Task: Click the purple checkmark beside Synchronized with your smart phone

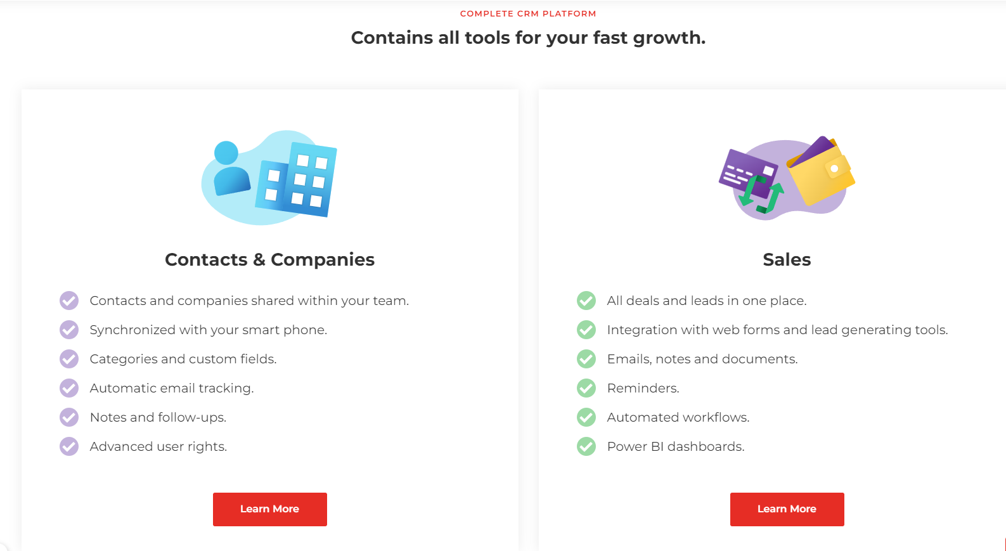Action: click(69, 330)
